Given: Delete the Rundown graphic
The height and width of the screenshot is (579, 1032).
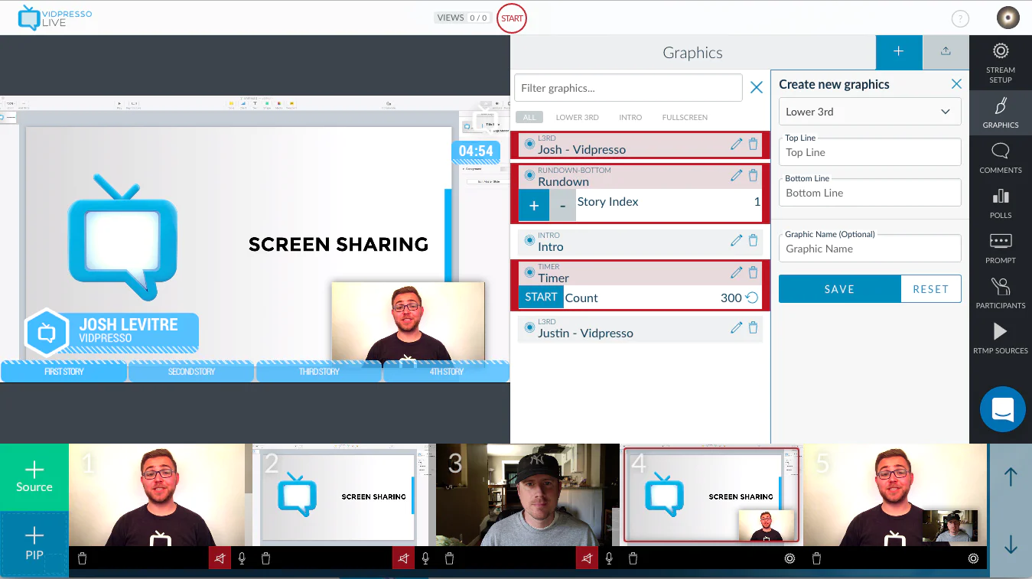Looking at the screenshot, I should tap(753, 175).
